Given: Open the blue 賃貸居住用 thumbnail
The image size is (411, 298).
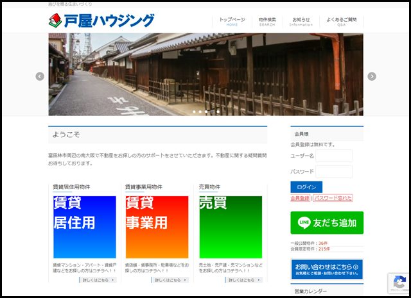Looking at the screenshot, I should [x=85, y=228].
